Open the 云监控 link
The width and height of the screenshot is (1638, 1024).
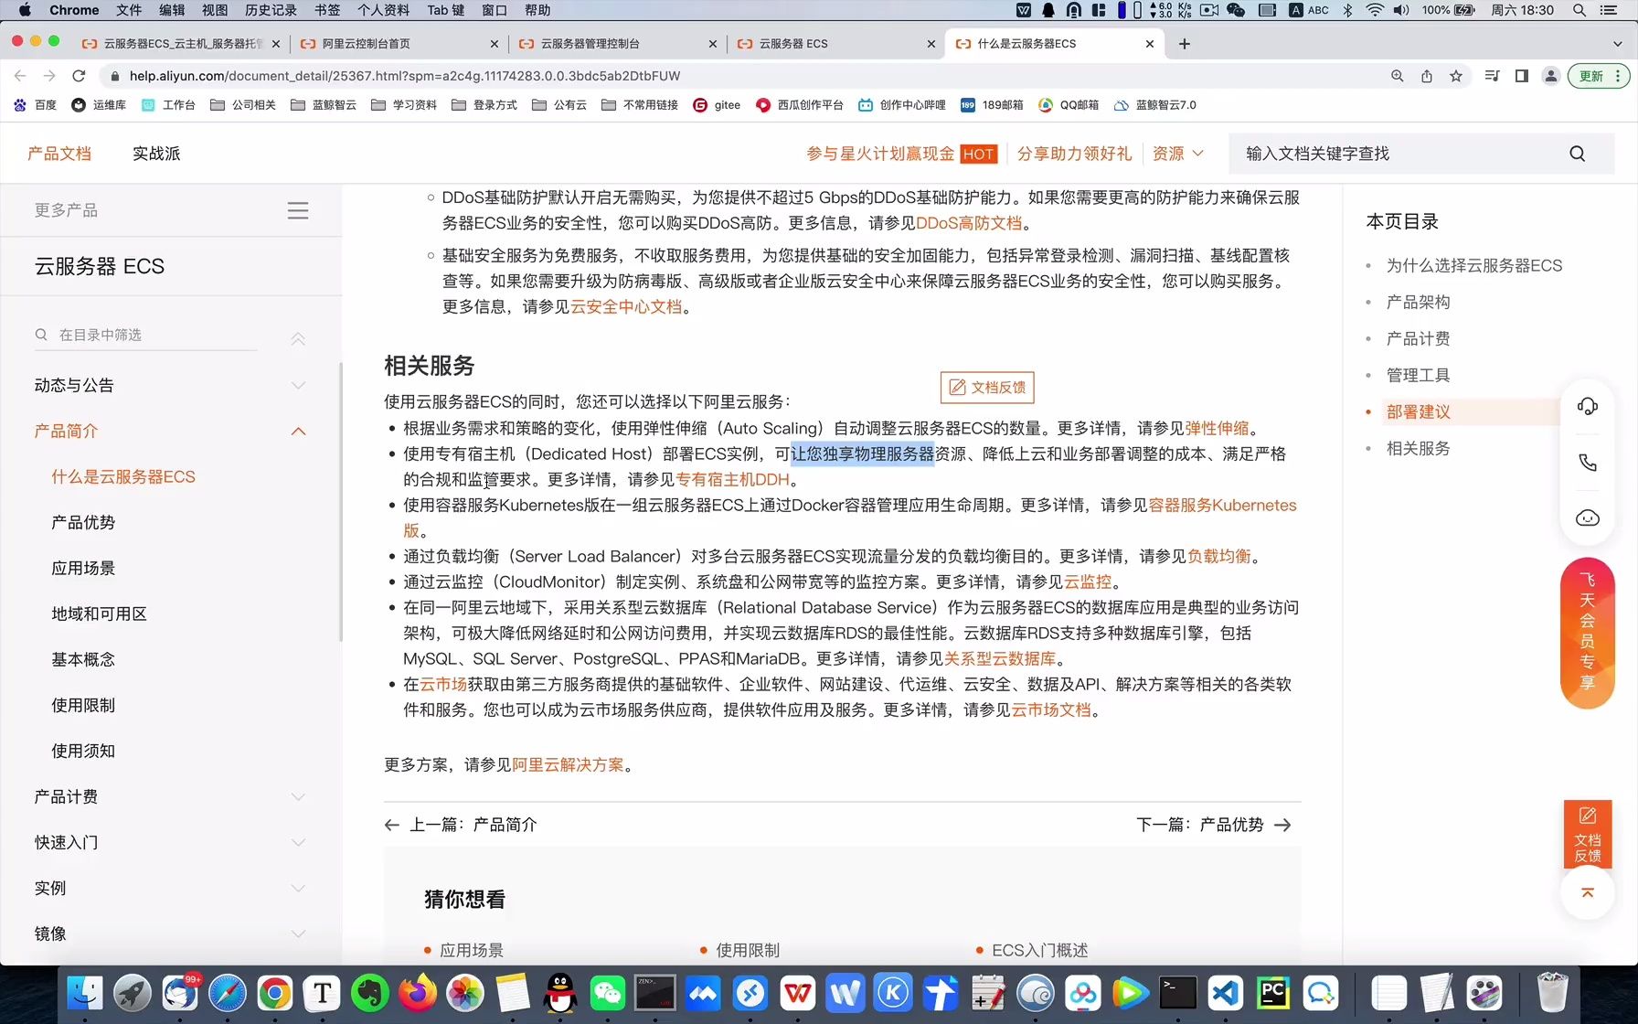(1088, 581)
